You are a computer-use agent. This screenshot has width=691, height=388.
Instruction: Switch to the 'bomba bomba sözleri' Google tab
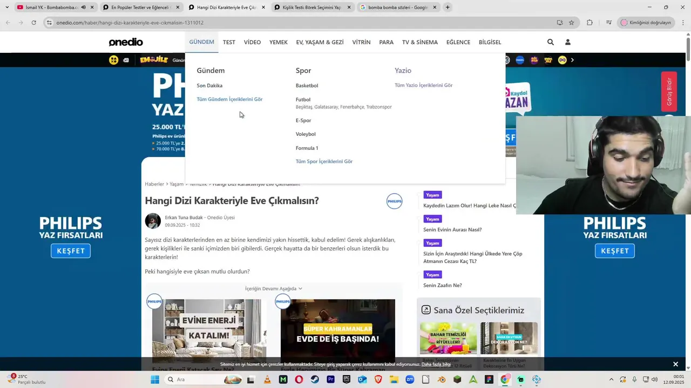click(x=398, y=8)
